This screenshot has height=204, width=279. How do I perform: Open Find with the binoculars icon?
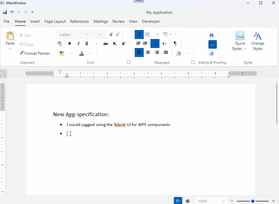[211, 35]
